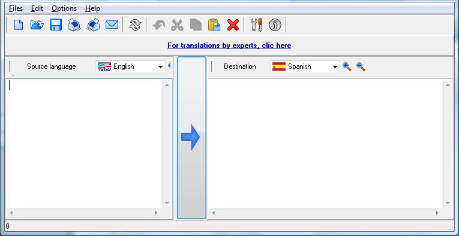Send by email with the envelope icon
The height and width of the screenshot is (236, 459).
[112, 25]
